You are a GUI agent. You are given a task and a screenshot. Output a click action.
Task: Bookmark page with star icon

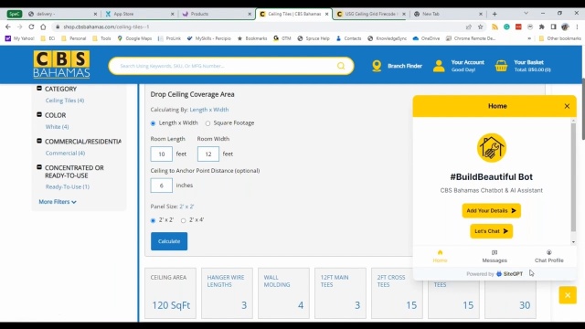480,27
